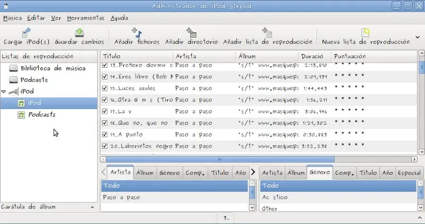Click Listas de reproducción header
Screen dimensions: 425x224
pos(49,56)
